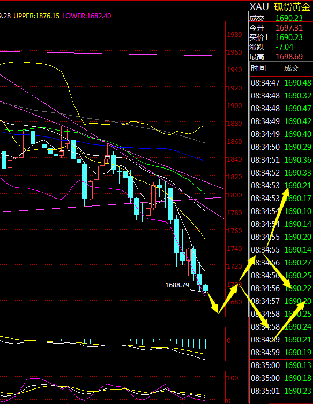Select the 08:34:50 1690.29 tick row
The image size is (313, 404).
[x=281, y=147]
